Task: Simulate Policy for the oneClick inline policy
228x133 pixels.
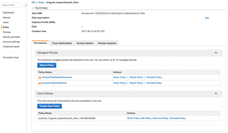Action: coord(178,118)
